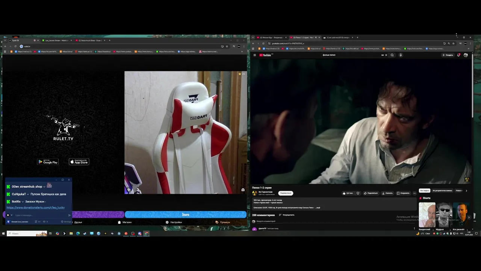This screenshot has width=481, height=271.
Task: Open new tab in right browser window
Action: tap(357, 37)
